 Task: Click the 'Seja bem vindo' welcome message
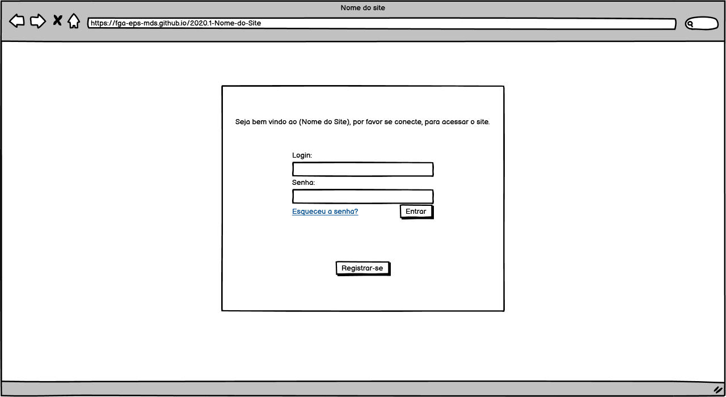click(362, 122)
